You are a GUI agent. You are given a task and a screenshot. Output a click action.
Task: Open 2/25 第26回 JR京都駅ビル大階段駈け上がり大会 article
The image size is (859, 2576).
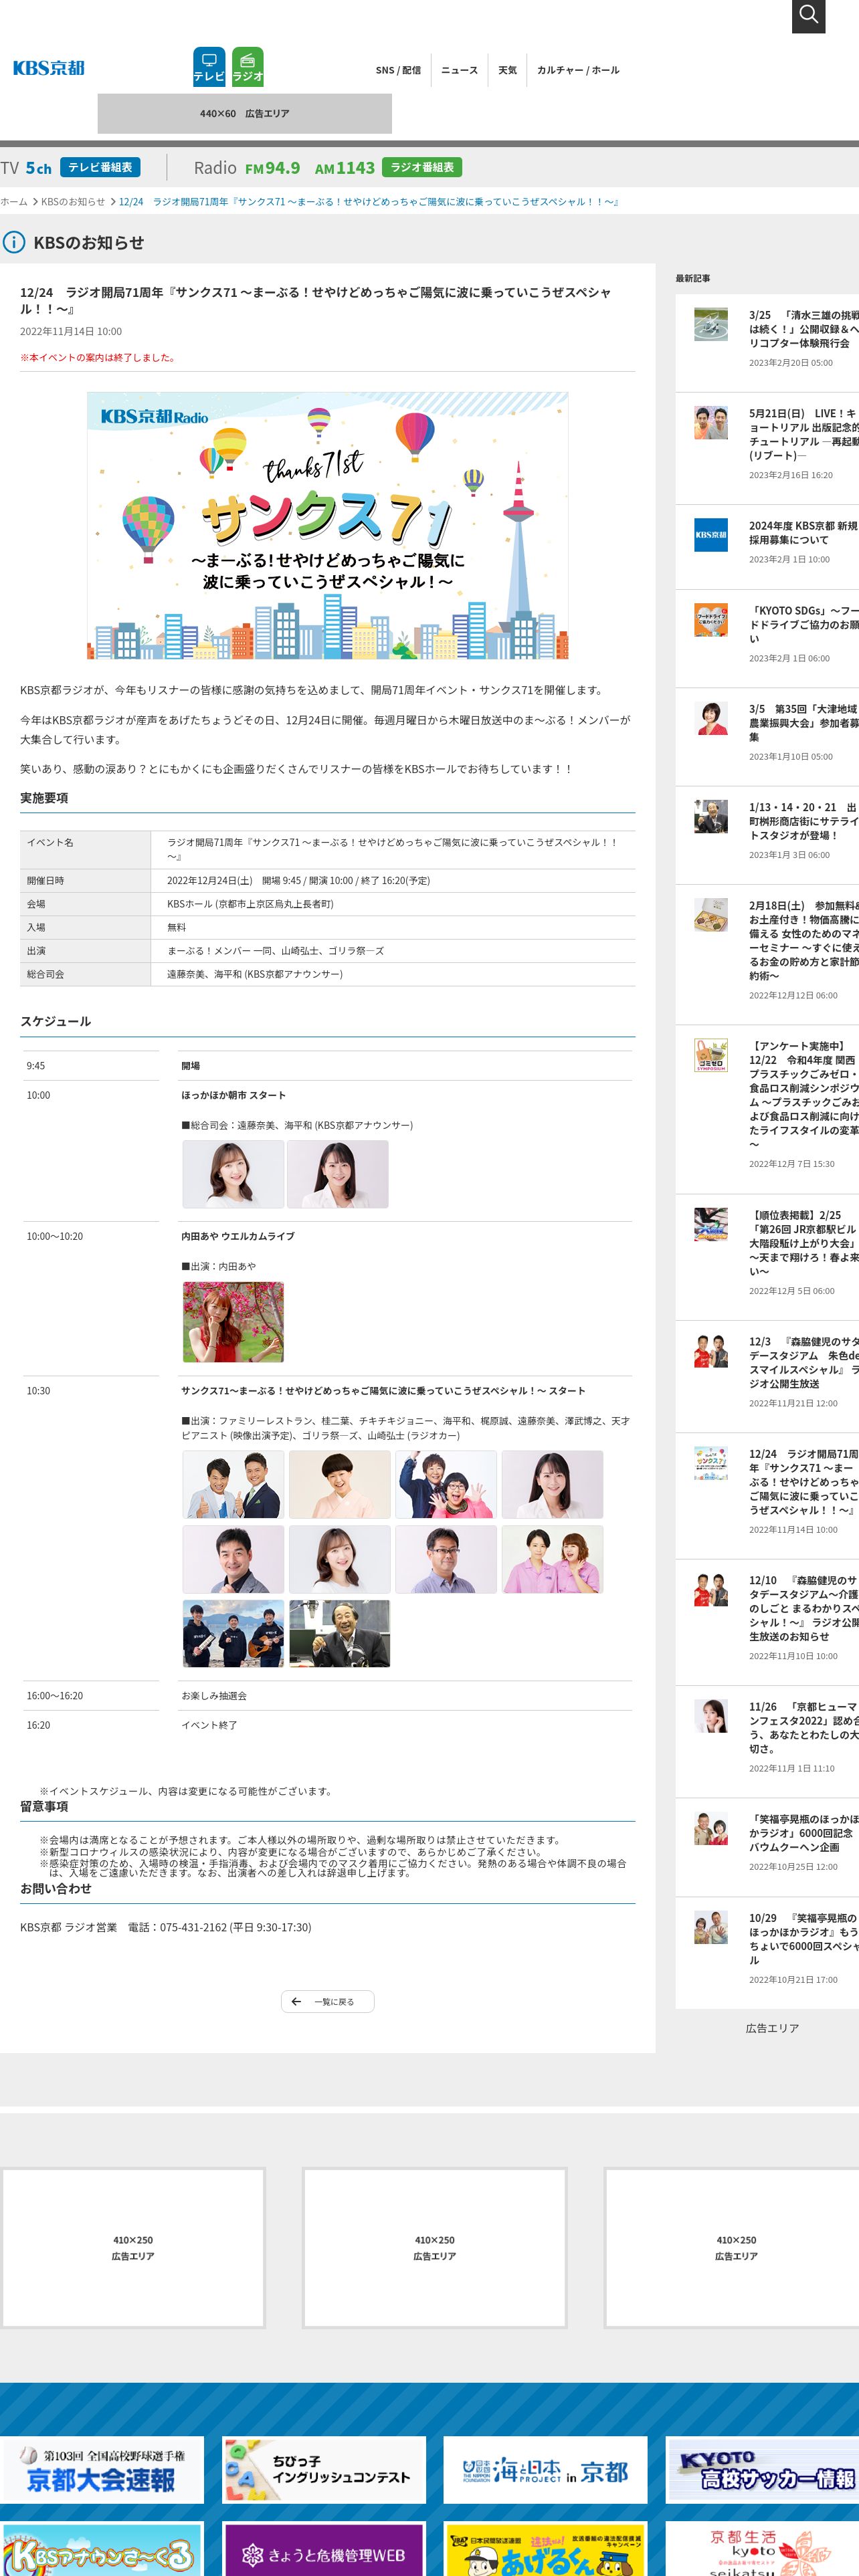pyautogui.click(x=804, y=1243)
